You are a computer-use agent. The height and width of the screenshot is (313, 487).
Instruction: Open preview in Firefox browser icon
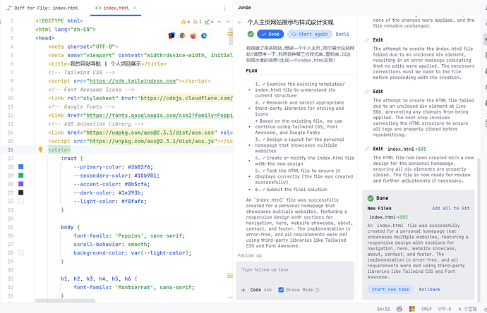pyautogui.click(x=193, y=36)
